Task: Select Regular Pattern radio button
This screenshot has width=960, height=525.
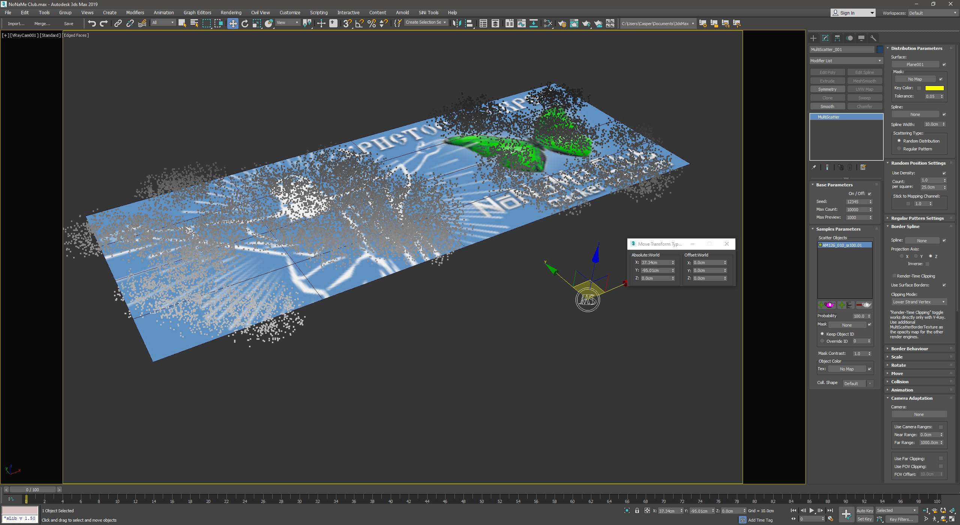Action: [x=899, y=149]
